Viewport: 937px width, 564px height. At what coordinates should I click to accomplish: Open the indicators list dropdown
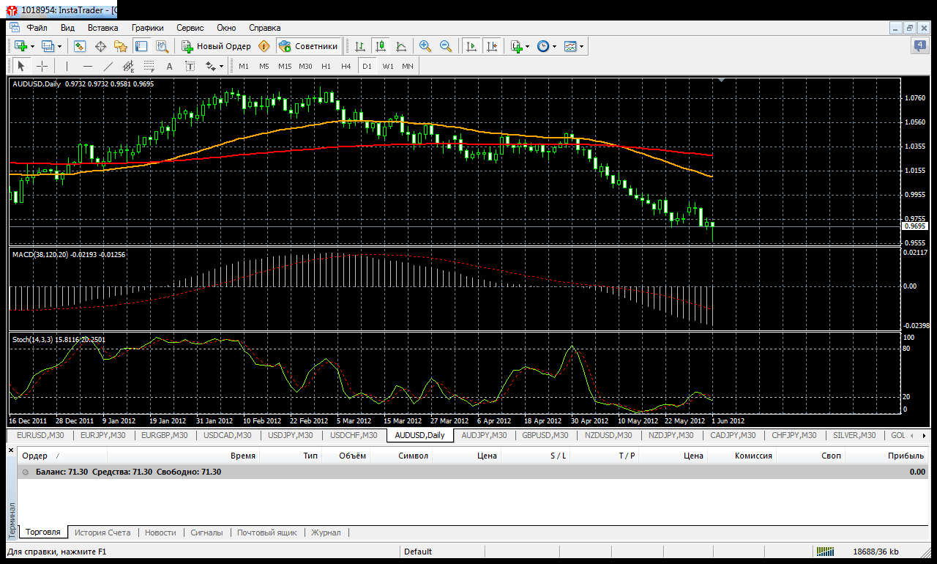pyautogui.click(x=520, y=46)
